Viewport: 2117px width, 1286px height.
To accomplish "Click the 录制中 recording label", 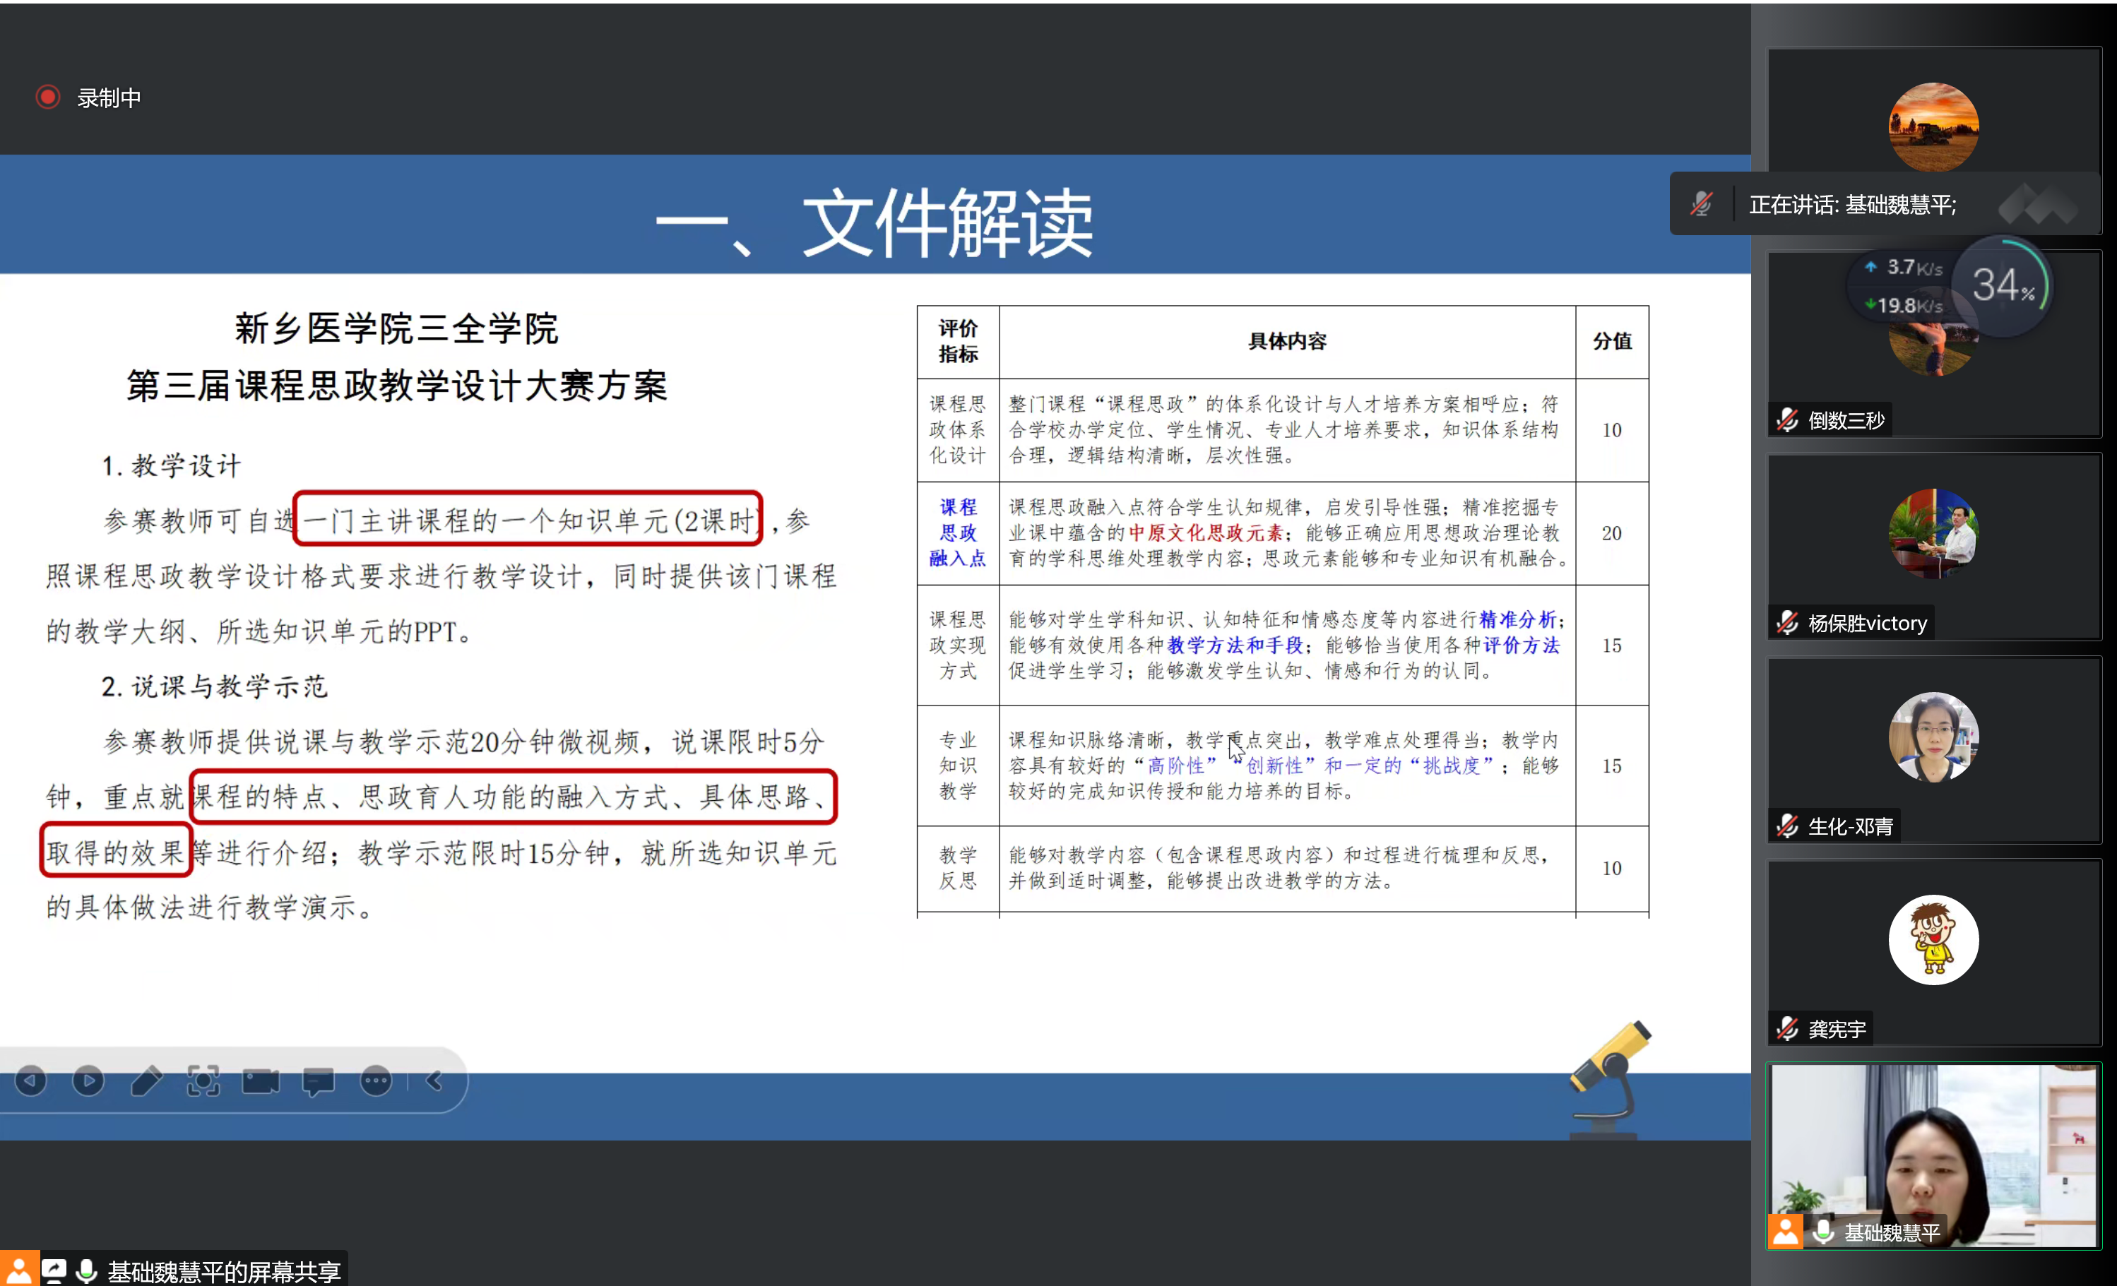I will tap(109, 98).
